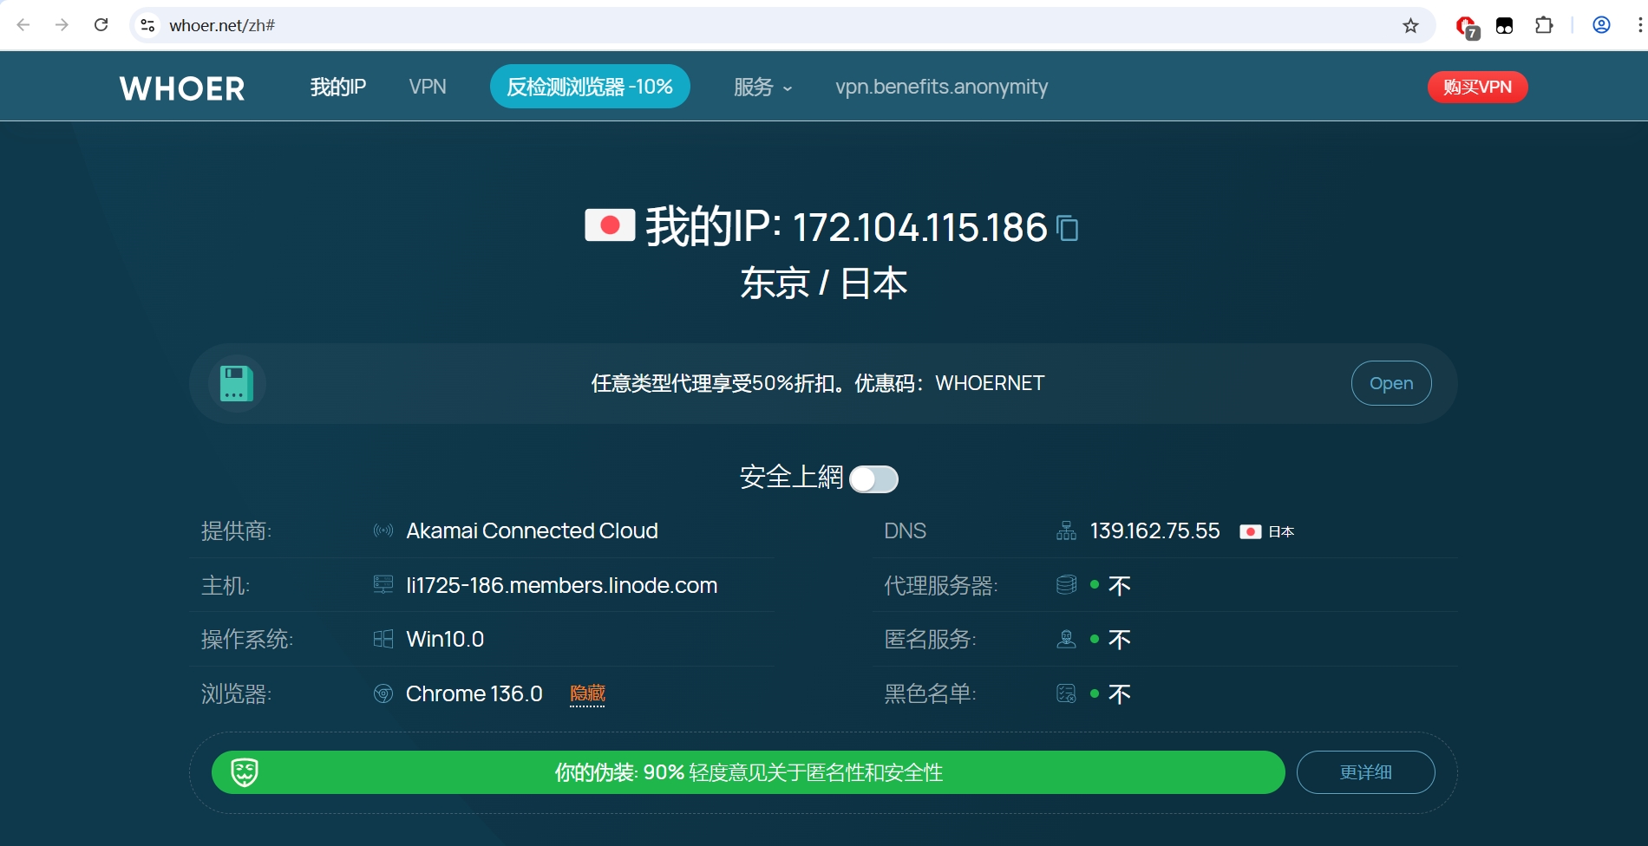Click the orange 隐藏 link
This screenshot has width=1648, height=846.
pyautogui.click(x=587, y=693)
